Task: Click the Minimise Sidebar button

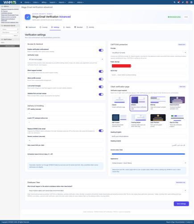Action: [10, 46]
